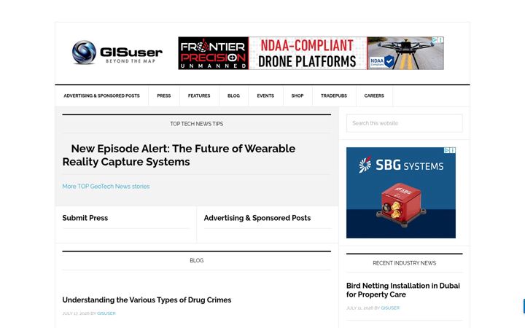The height and width of the screenshot is (328, 525).
Task: Open Advertising & Sponsored Posts menu item
Action: coord(102,95)
